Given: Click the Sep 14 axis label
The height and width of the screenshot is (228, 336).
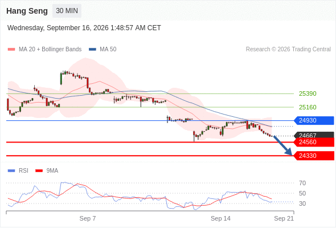Looking at the screenshot, I should coord(220,218).
